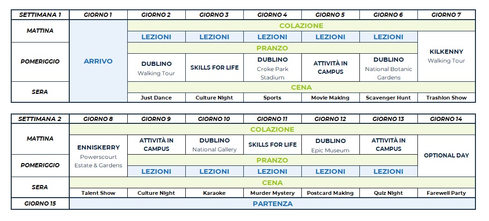Select the Trashion Show cell
The height and width of the screenshot is (221, 489).
click(x=446, y=98)
